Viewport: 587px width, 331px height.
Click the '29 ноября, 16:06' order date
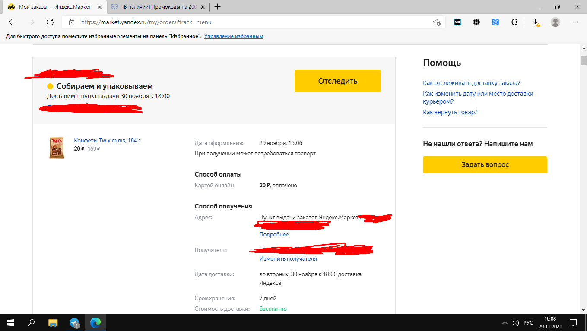281,143
